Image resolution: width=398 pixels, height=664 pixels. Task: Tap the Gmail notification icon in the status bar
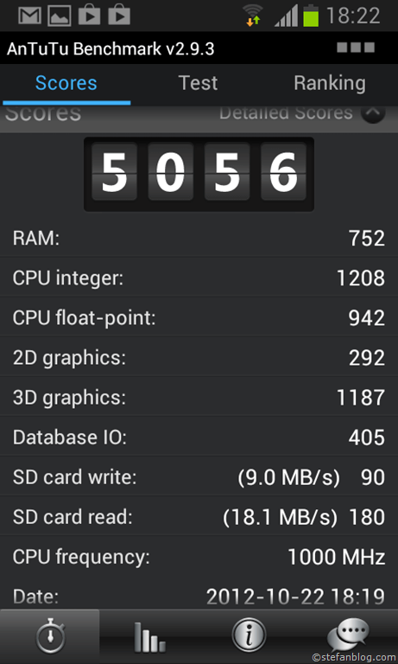(x=29, y=16)
